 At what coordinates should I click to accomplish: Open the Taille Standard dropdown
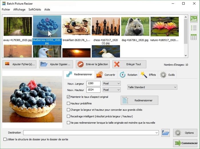152,87
